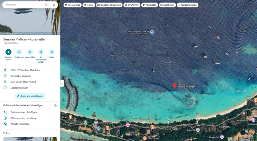Open Room 86 lodging marker
The image size is (257, 141).
[198, 130]
